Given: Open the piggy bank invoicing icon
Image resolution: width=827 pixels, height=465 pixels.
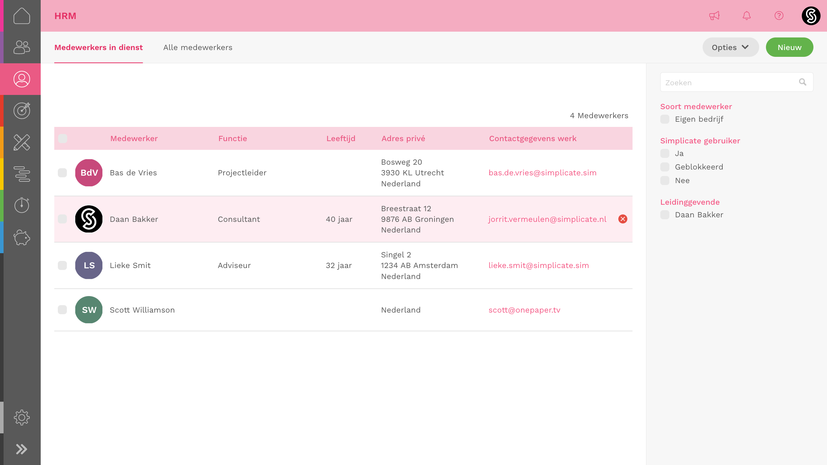Looking at the screenshot, I should [22, 237].
